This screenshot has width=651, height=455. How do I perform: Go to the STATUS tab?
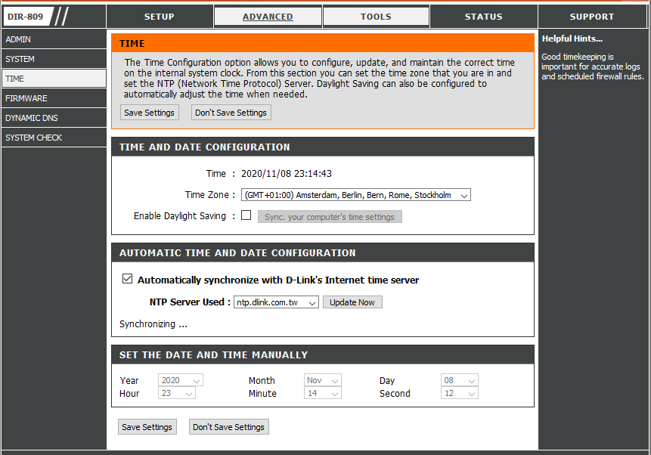click(x=484, y=17)
